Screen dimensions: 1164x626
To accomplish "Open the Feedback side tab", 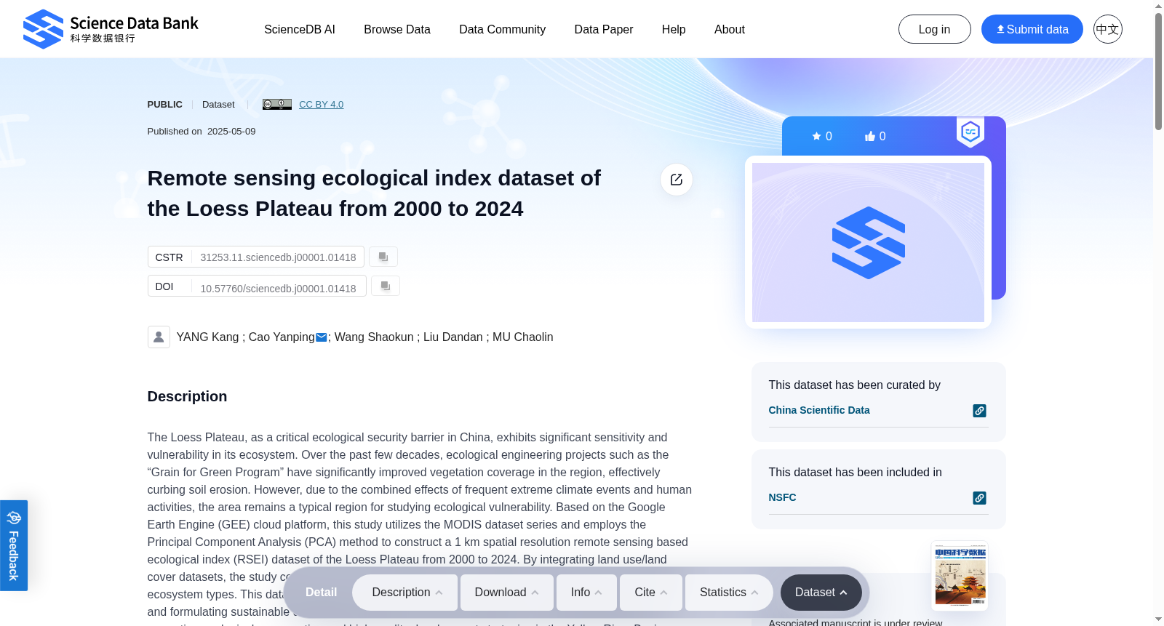I will pos(14,545).
